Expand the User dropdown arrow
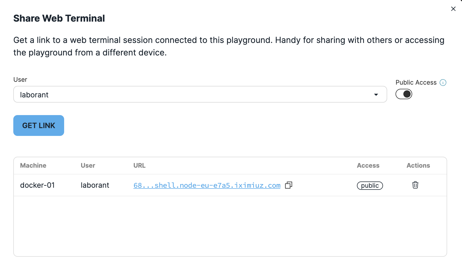Image resolution: width=462 pixels, height=264 pixels. coord(376,95)
